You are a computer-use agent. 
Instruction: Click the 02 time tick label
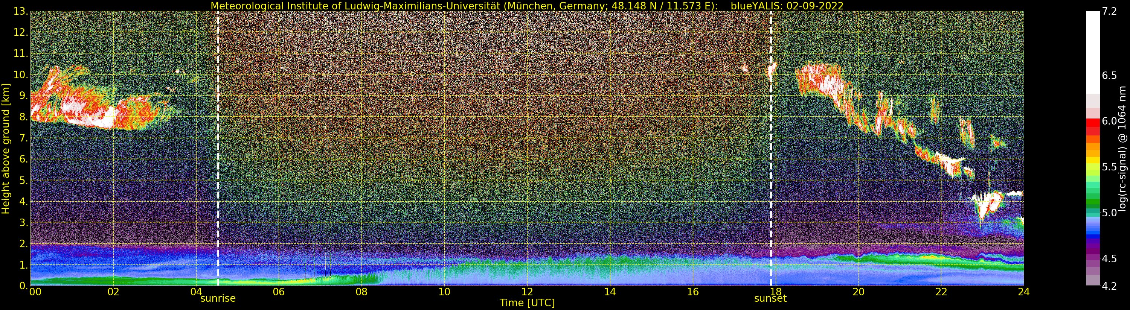click(114, 292)
